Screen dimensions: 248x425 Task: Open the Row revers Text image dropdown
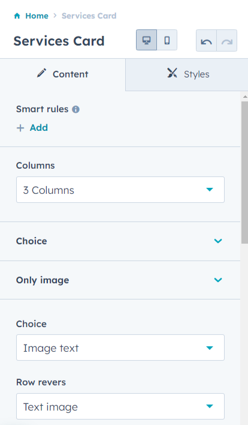coord(120,406)
